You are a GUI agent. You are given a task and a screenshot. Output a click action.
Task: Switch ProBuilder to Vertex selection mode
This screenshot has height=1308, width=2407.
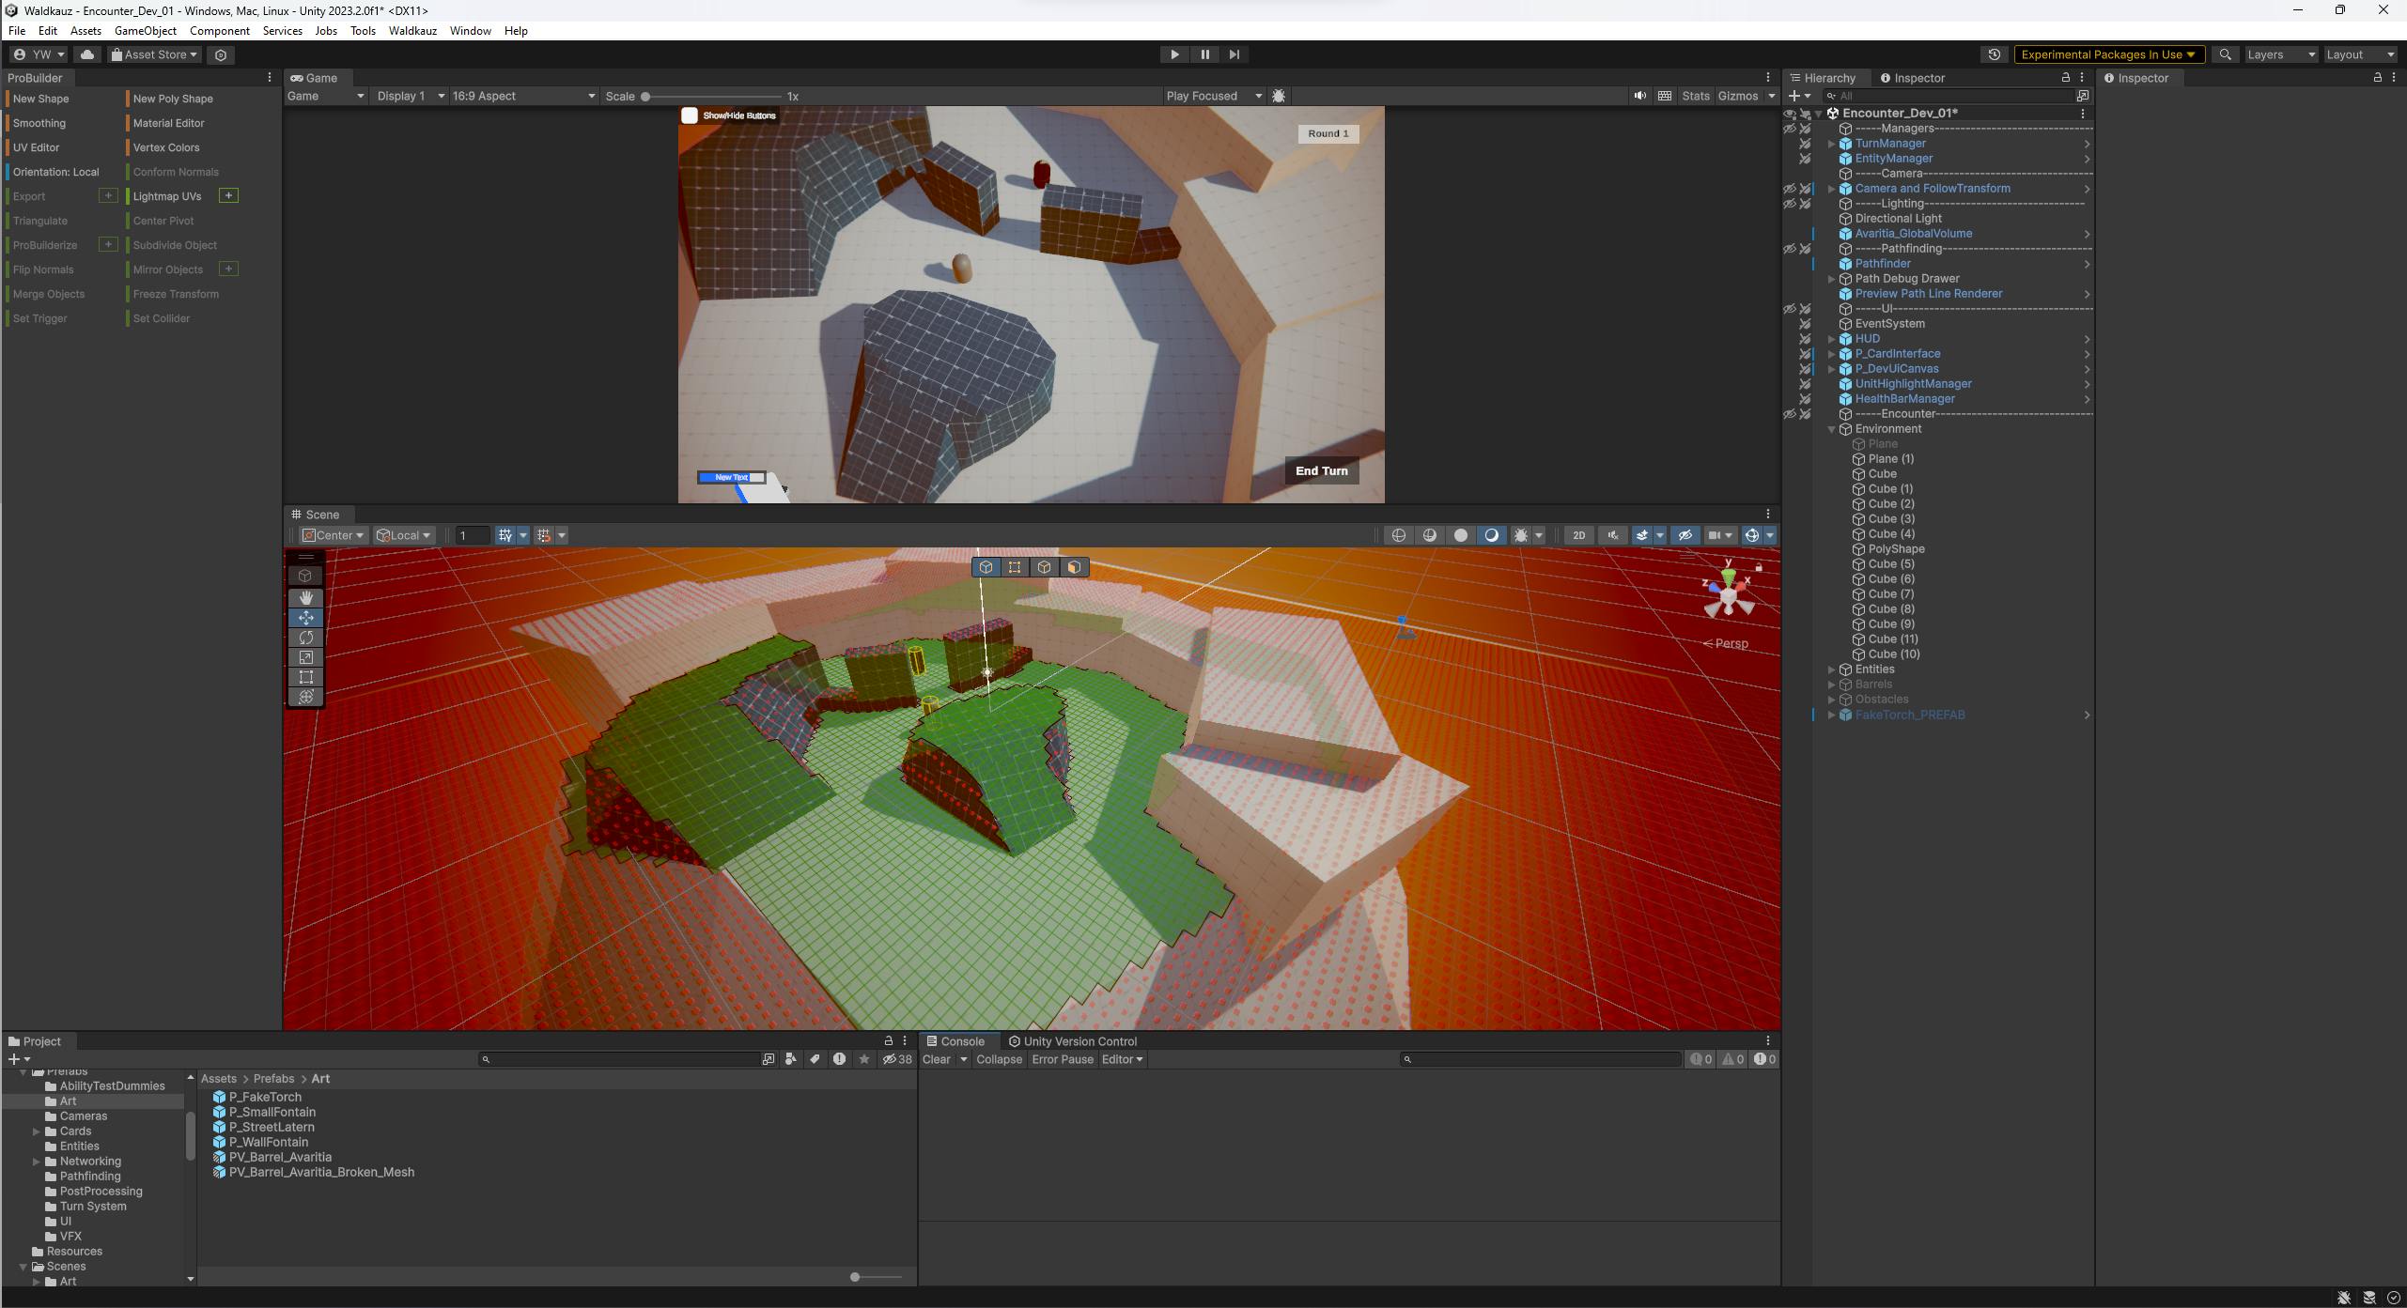[1015, 567]
